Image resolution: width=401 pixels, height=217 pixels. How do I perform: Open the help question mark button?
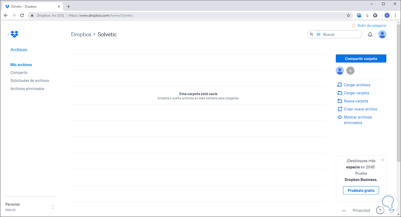(x=380, y=210)
